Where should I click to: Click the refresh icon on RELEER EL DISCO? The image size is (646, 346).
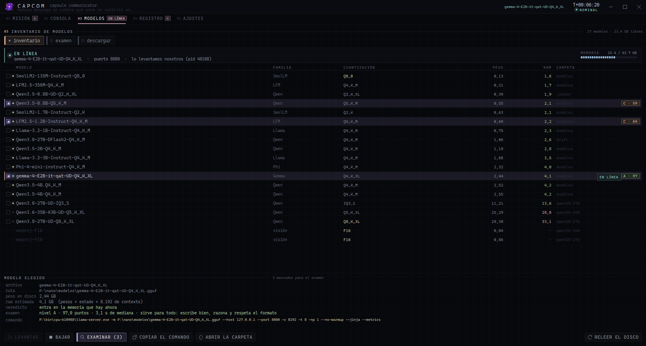click(590, 337)
